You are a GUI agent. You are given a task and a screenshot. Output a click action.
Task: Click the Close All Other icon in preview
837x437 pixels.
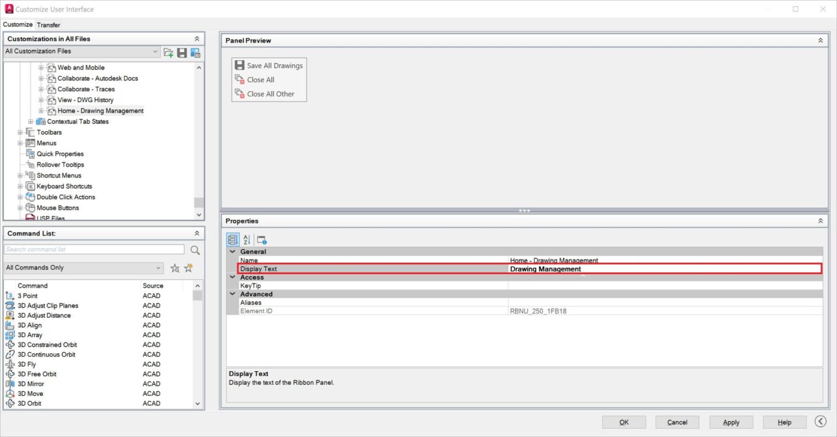[239, 94]
